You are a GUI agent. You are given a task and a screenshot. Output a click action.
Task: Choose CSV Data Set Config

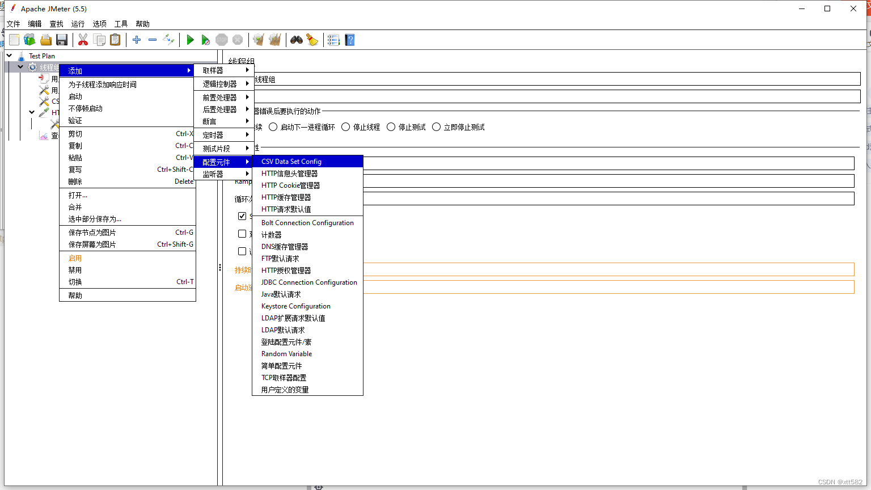coord(307,162)
